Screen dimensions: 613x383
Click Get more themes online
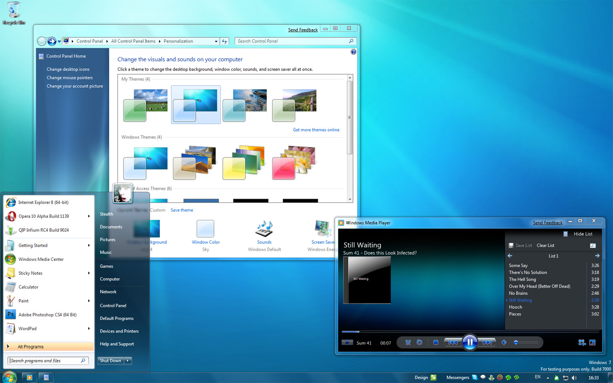click(x=316, y=130)
